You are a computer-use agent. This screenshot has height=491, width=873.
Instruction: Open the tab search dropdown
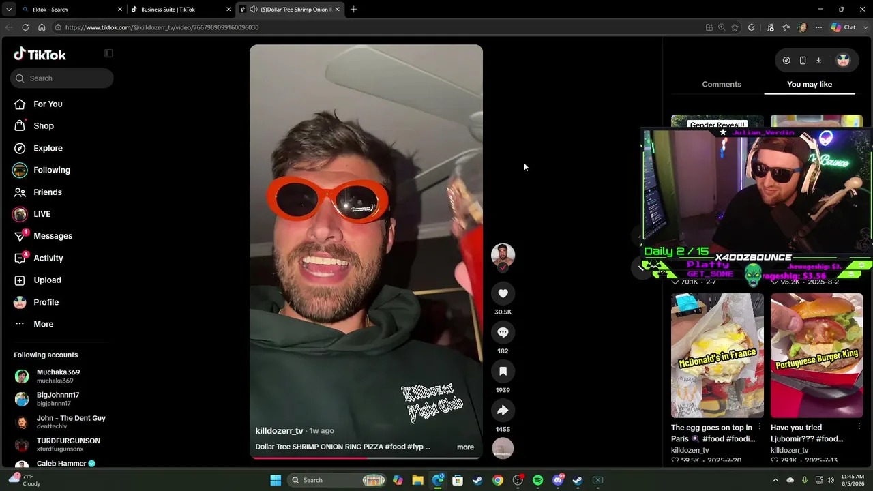click(x=9, y=10)
